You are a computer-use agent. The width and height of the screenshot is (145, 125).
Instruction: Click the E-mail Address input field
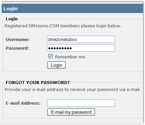[x=81, y=103]
